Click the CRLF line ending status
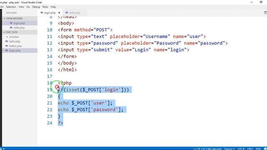This screenshot has width=267, height=150. [x=250, y=149]
